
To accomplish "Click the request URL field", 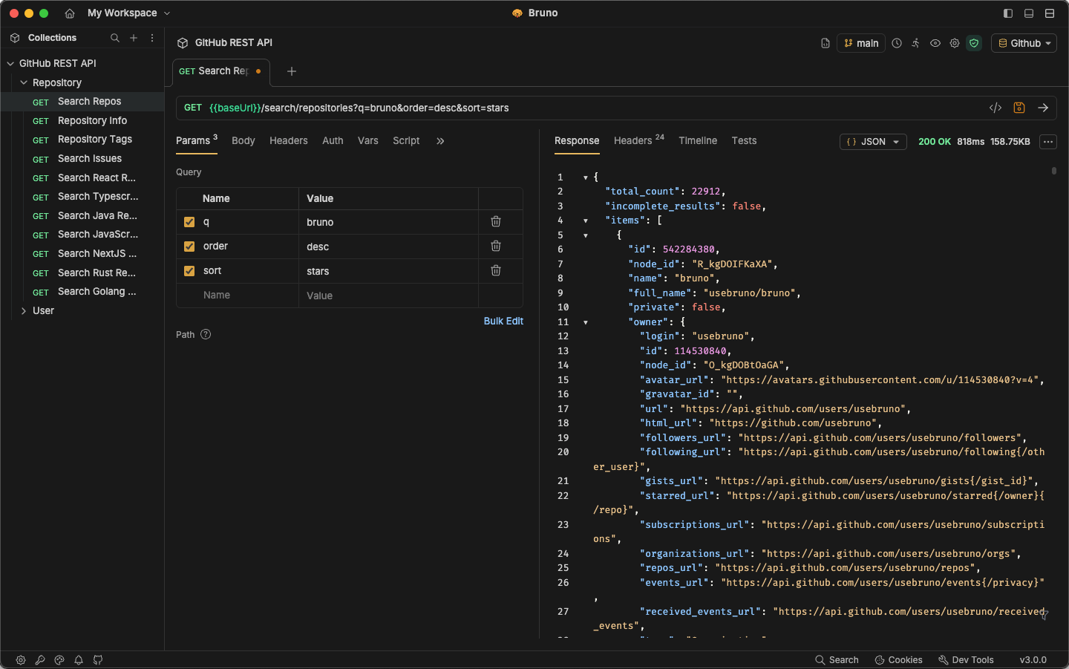I will pyautogui.click(x=594, y=108).
